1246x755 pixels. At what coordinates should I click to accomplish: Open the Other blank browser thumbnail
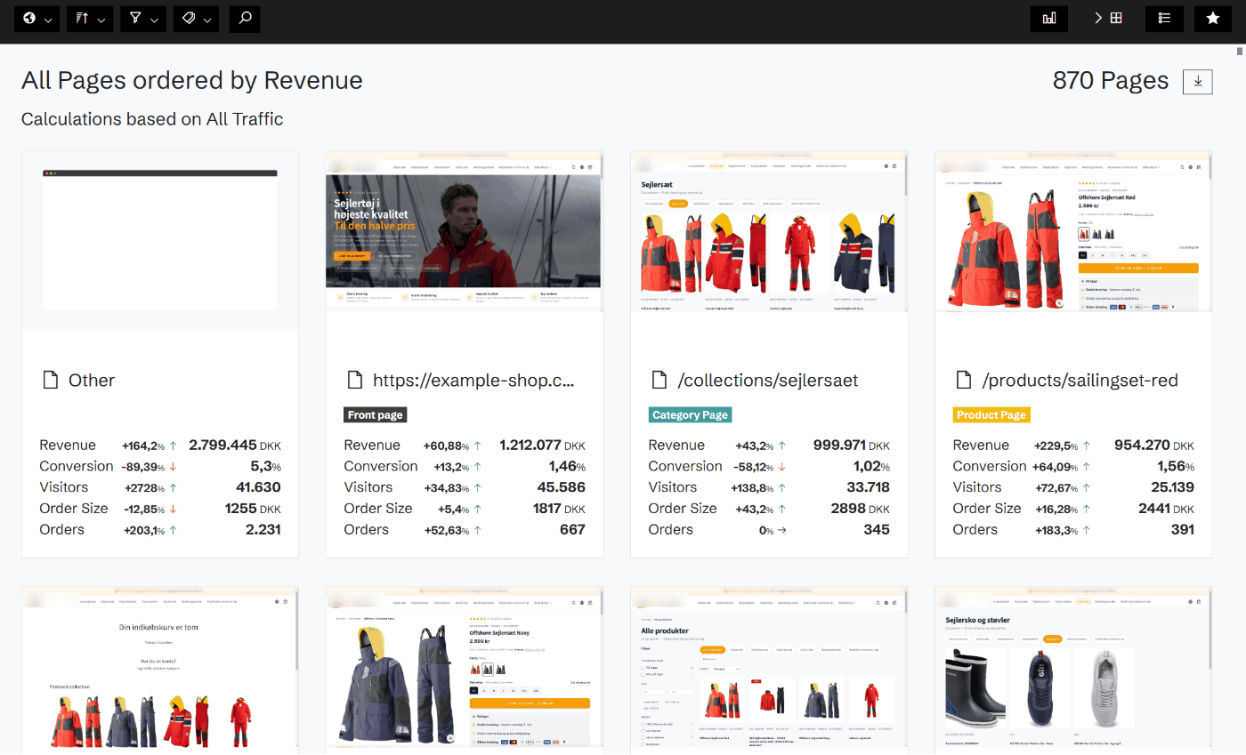click(x=160, y=240)
